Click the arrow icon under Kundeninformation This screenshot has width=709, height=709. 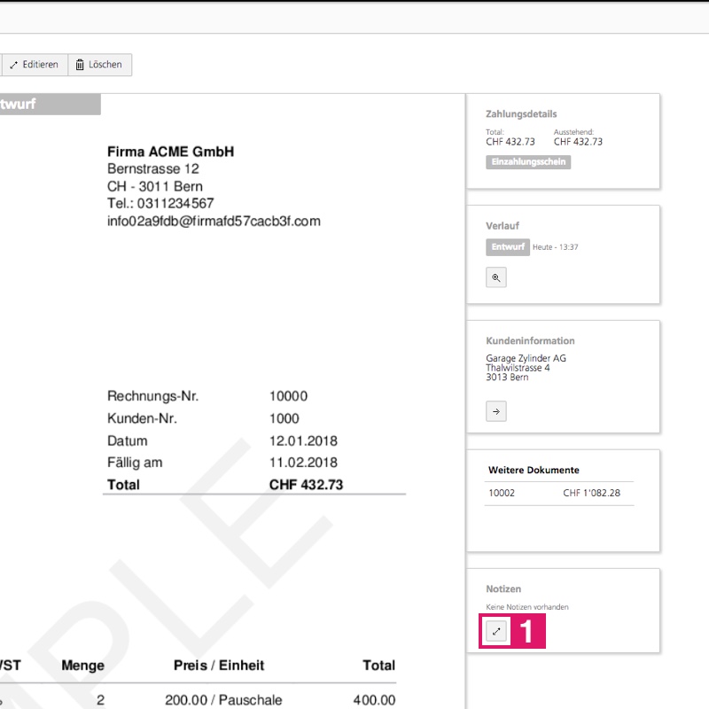pos(496,411)
